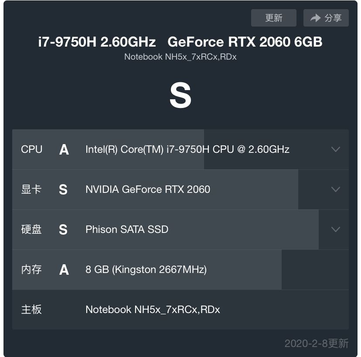
Task: Select the CPU row label
Action: 31,149
